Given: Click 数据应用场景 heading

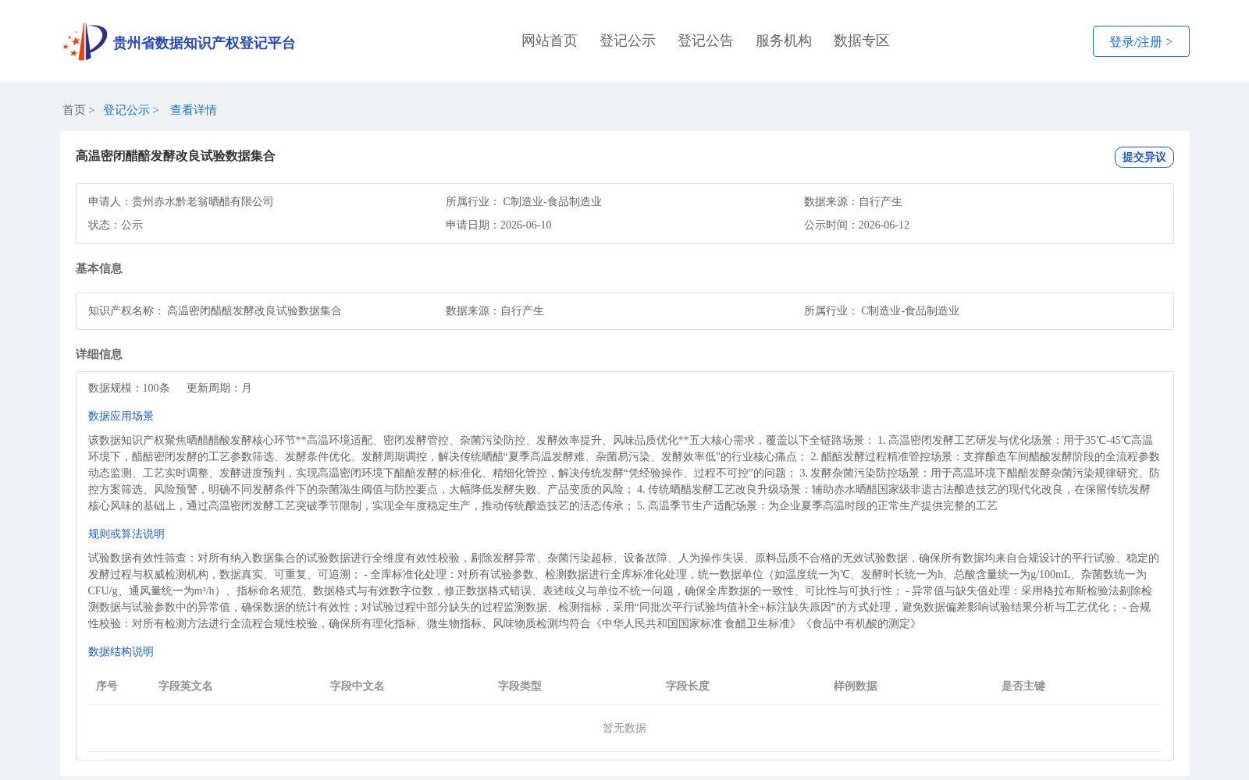Looking at the screenshot, I should [121, 416].
